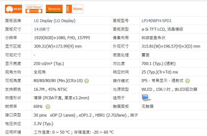Click the 薄屏 (PCBA平直, 厚度≤3.2mm) value
This screenshot has height=136, width=207.
click(61, 98)
